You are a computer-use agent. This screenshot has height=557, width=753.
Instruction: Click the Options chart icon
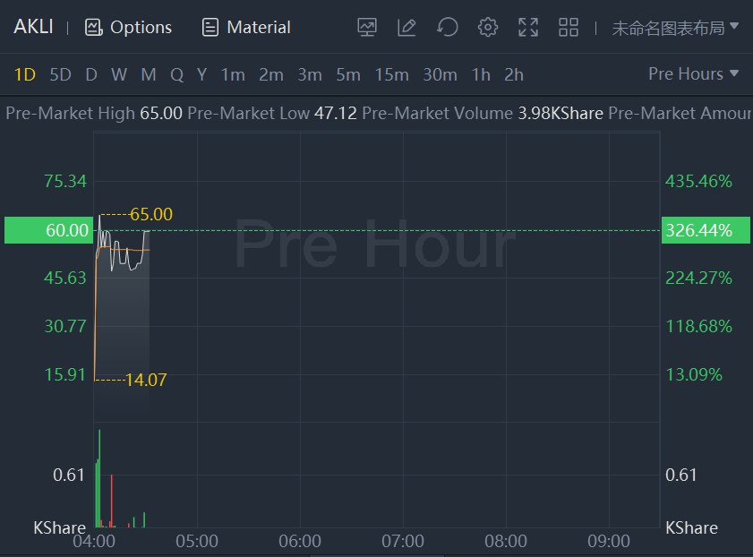point(94,27)
